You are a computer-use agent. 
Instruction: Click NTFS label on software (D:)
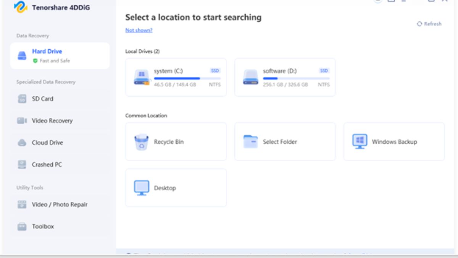click(x=324, y=85)
